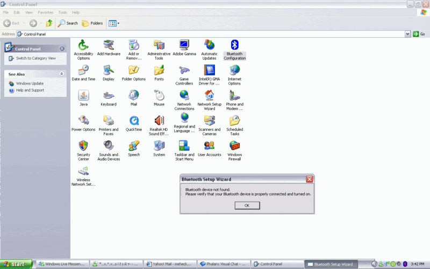The image size is (430, 269).
Task: Open Scheduled Tasks icon
Action: [234, 125]
